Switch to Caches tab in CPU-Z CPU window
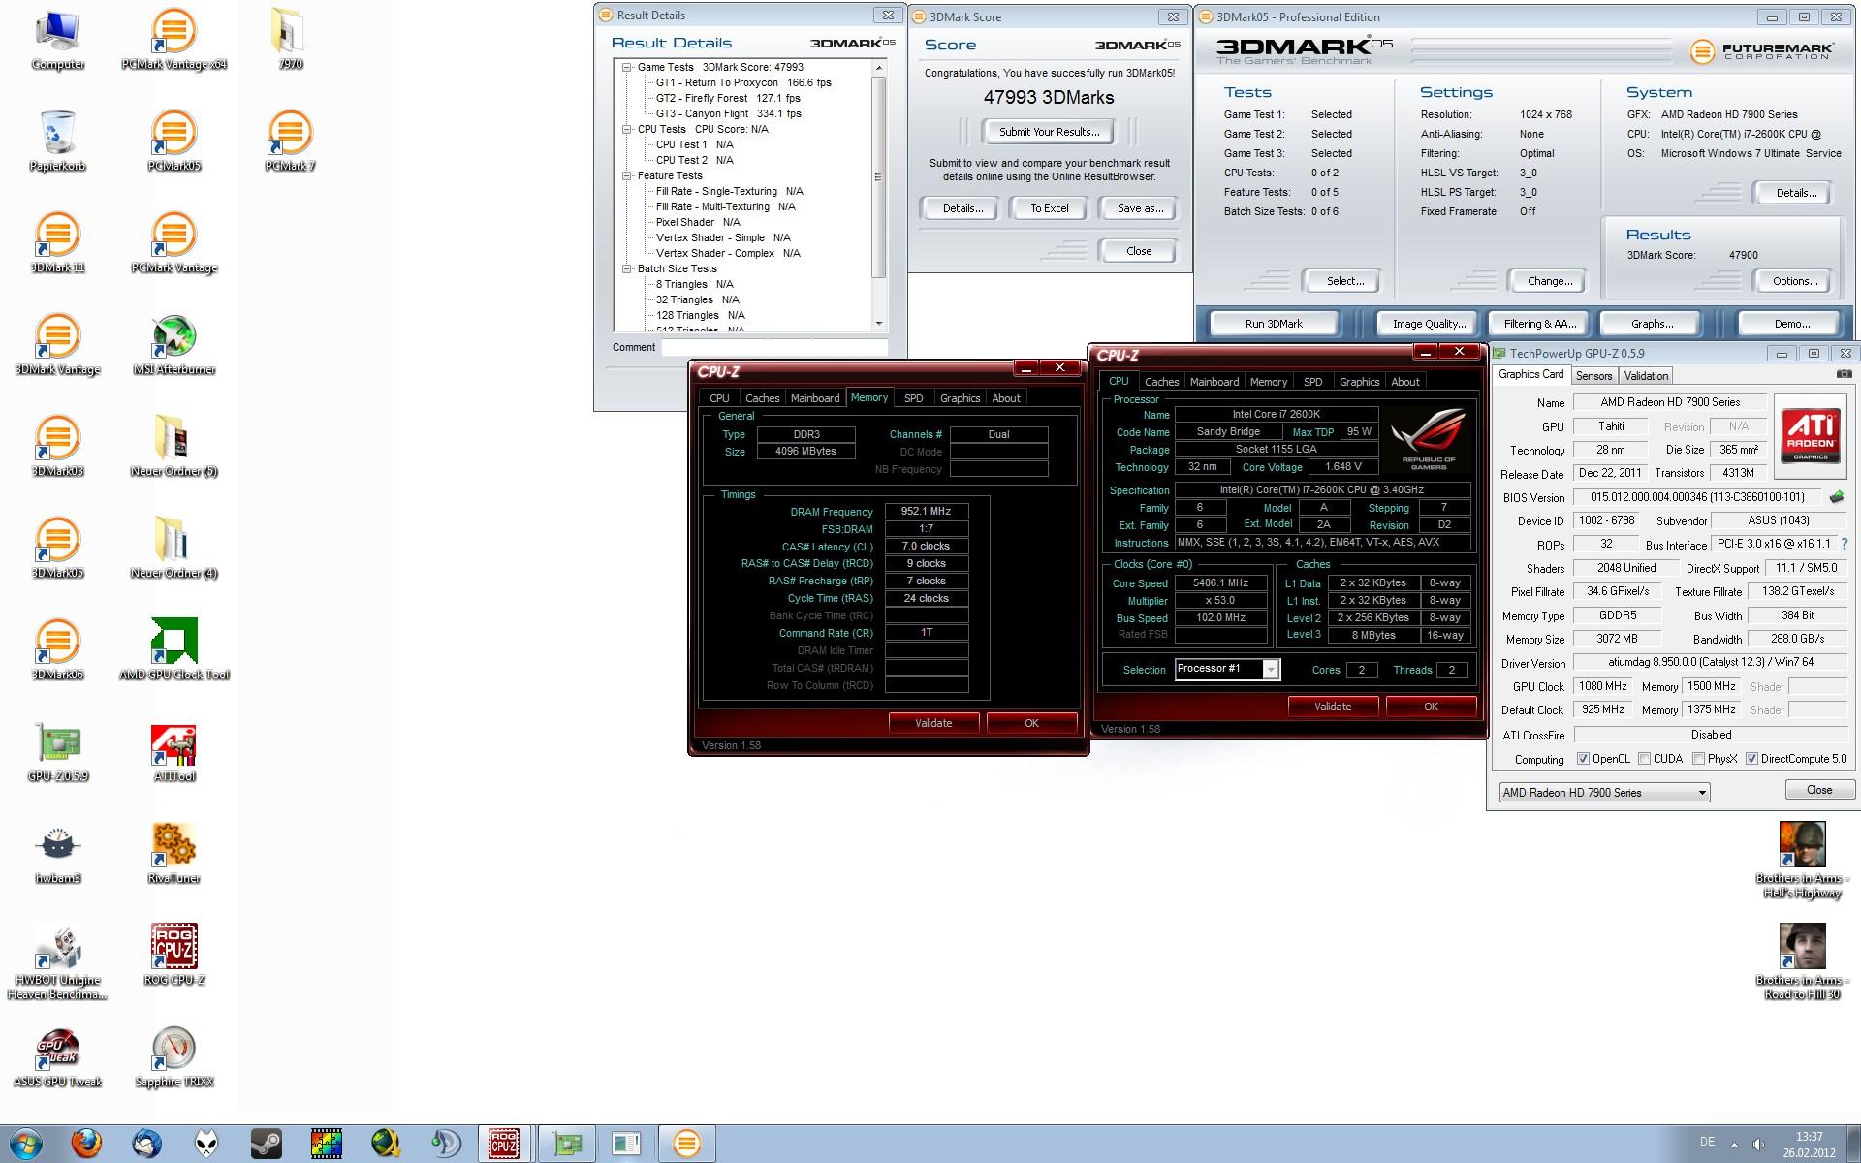Image resolution: width=1861 pixels, height=1163 pixels. click(x=1161, y=382)
